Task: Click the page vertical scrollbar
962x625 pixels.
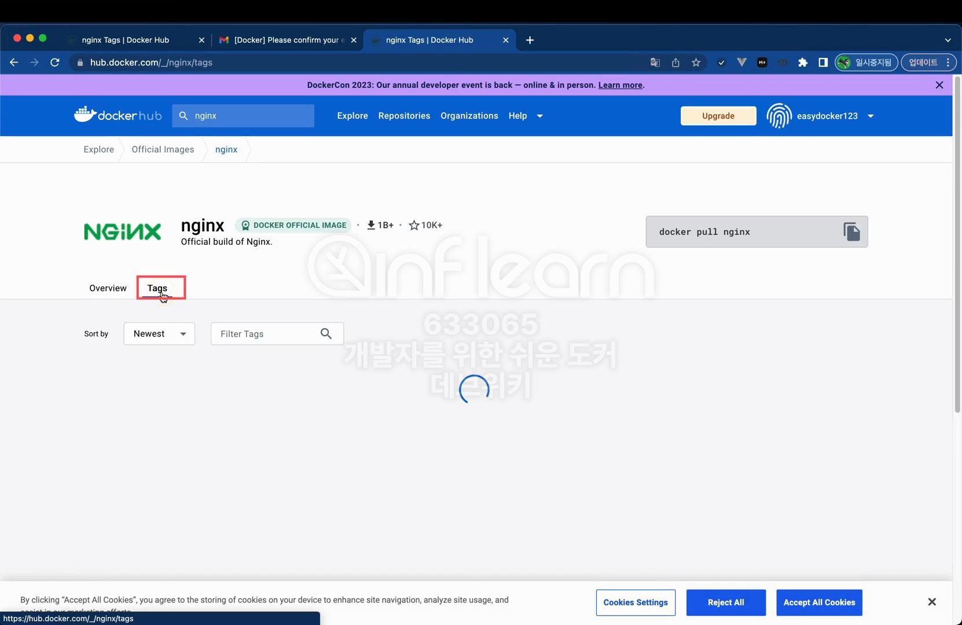Action: 957,245
